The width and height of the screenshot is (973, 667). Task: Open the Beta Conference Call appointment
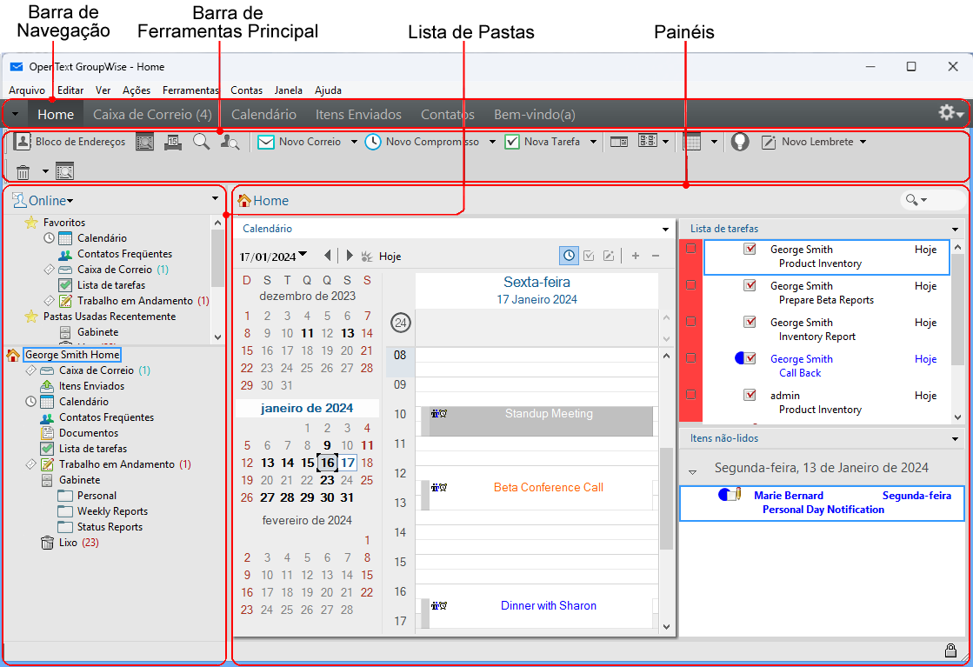(x=548, y=488)
